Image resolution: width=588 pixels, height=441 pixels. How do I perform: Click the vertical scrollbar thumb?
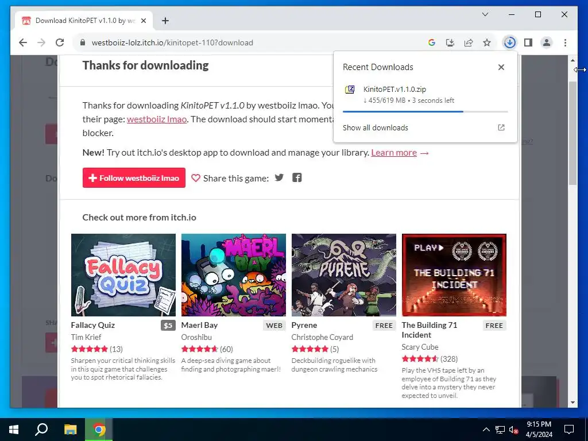click(572, 133)
